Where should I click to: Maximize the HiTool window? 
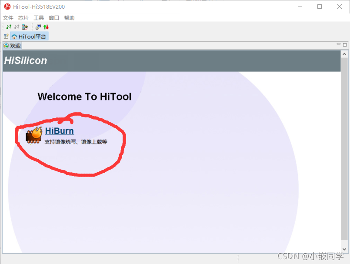click(320, 7)
